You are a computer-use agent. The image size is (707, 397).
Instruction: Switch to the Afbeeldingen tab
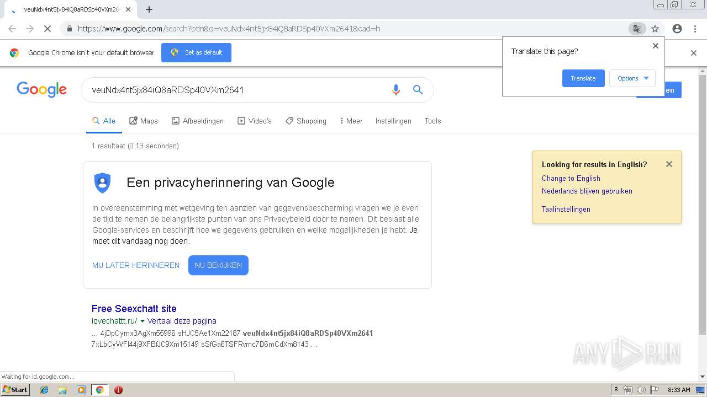pyautogui.click(x=198, y=121)
